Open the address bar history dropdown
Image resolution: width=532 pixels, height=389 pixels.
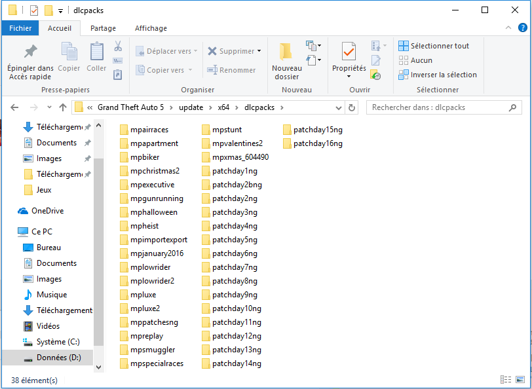pyautogui.click(x=338, y=108)
